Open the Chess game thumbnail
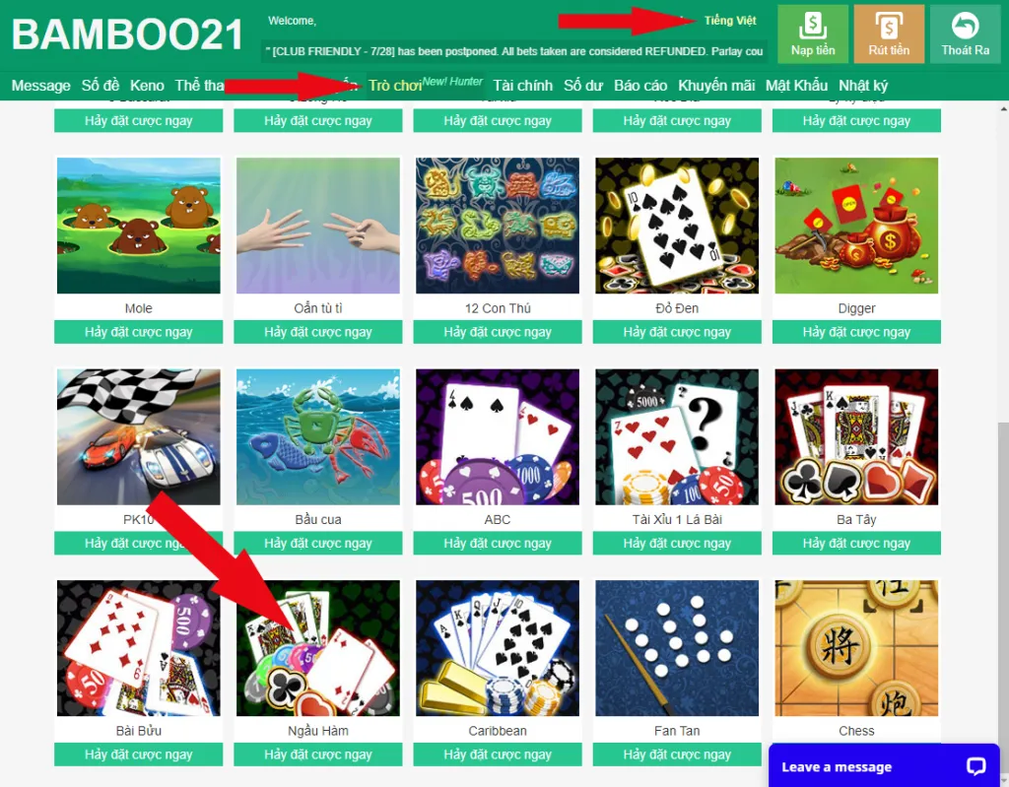The image size is (1009, 787). point(856,648)
